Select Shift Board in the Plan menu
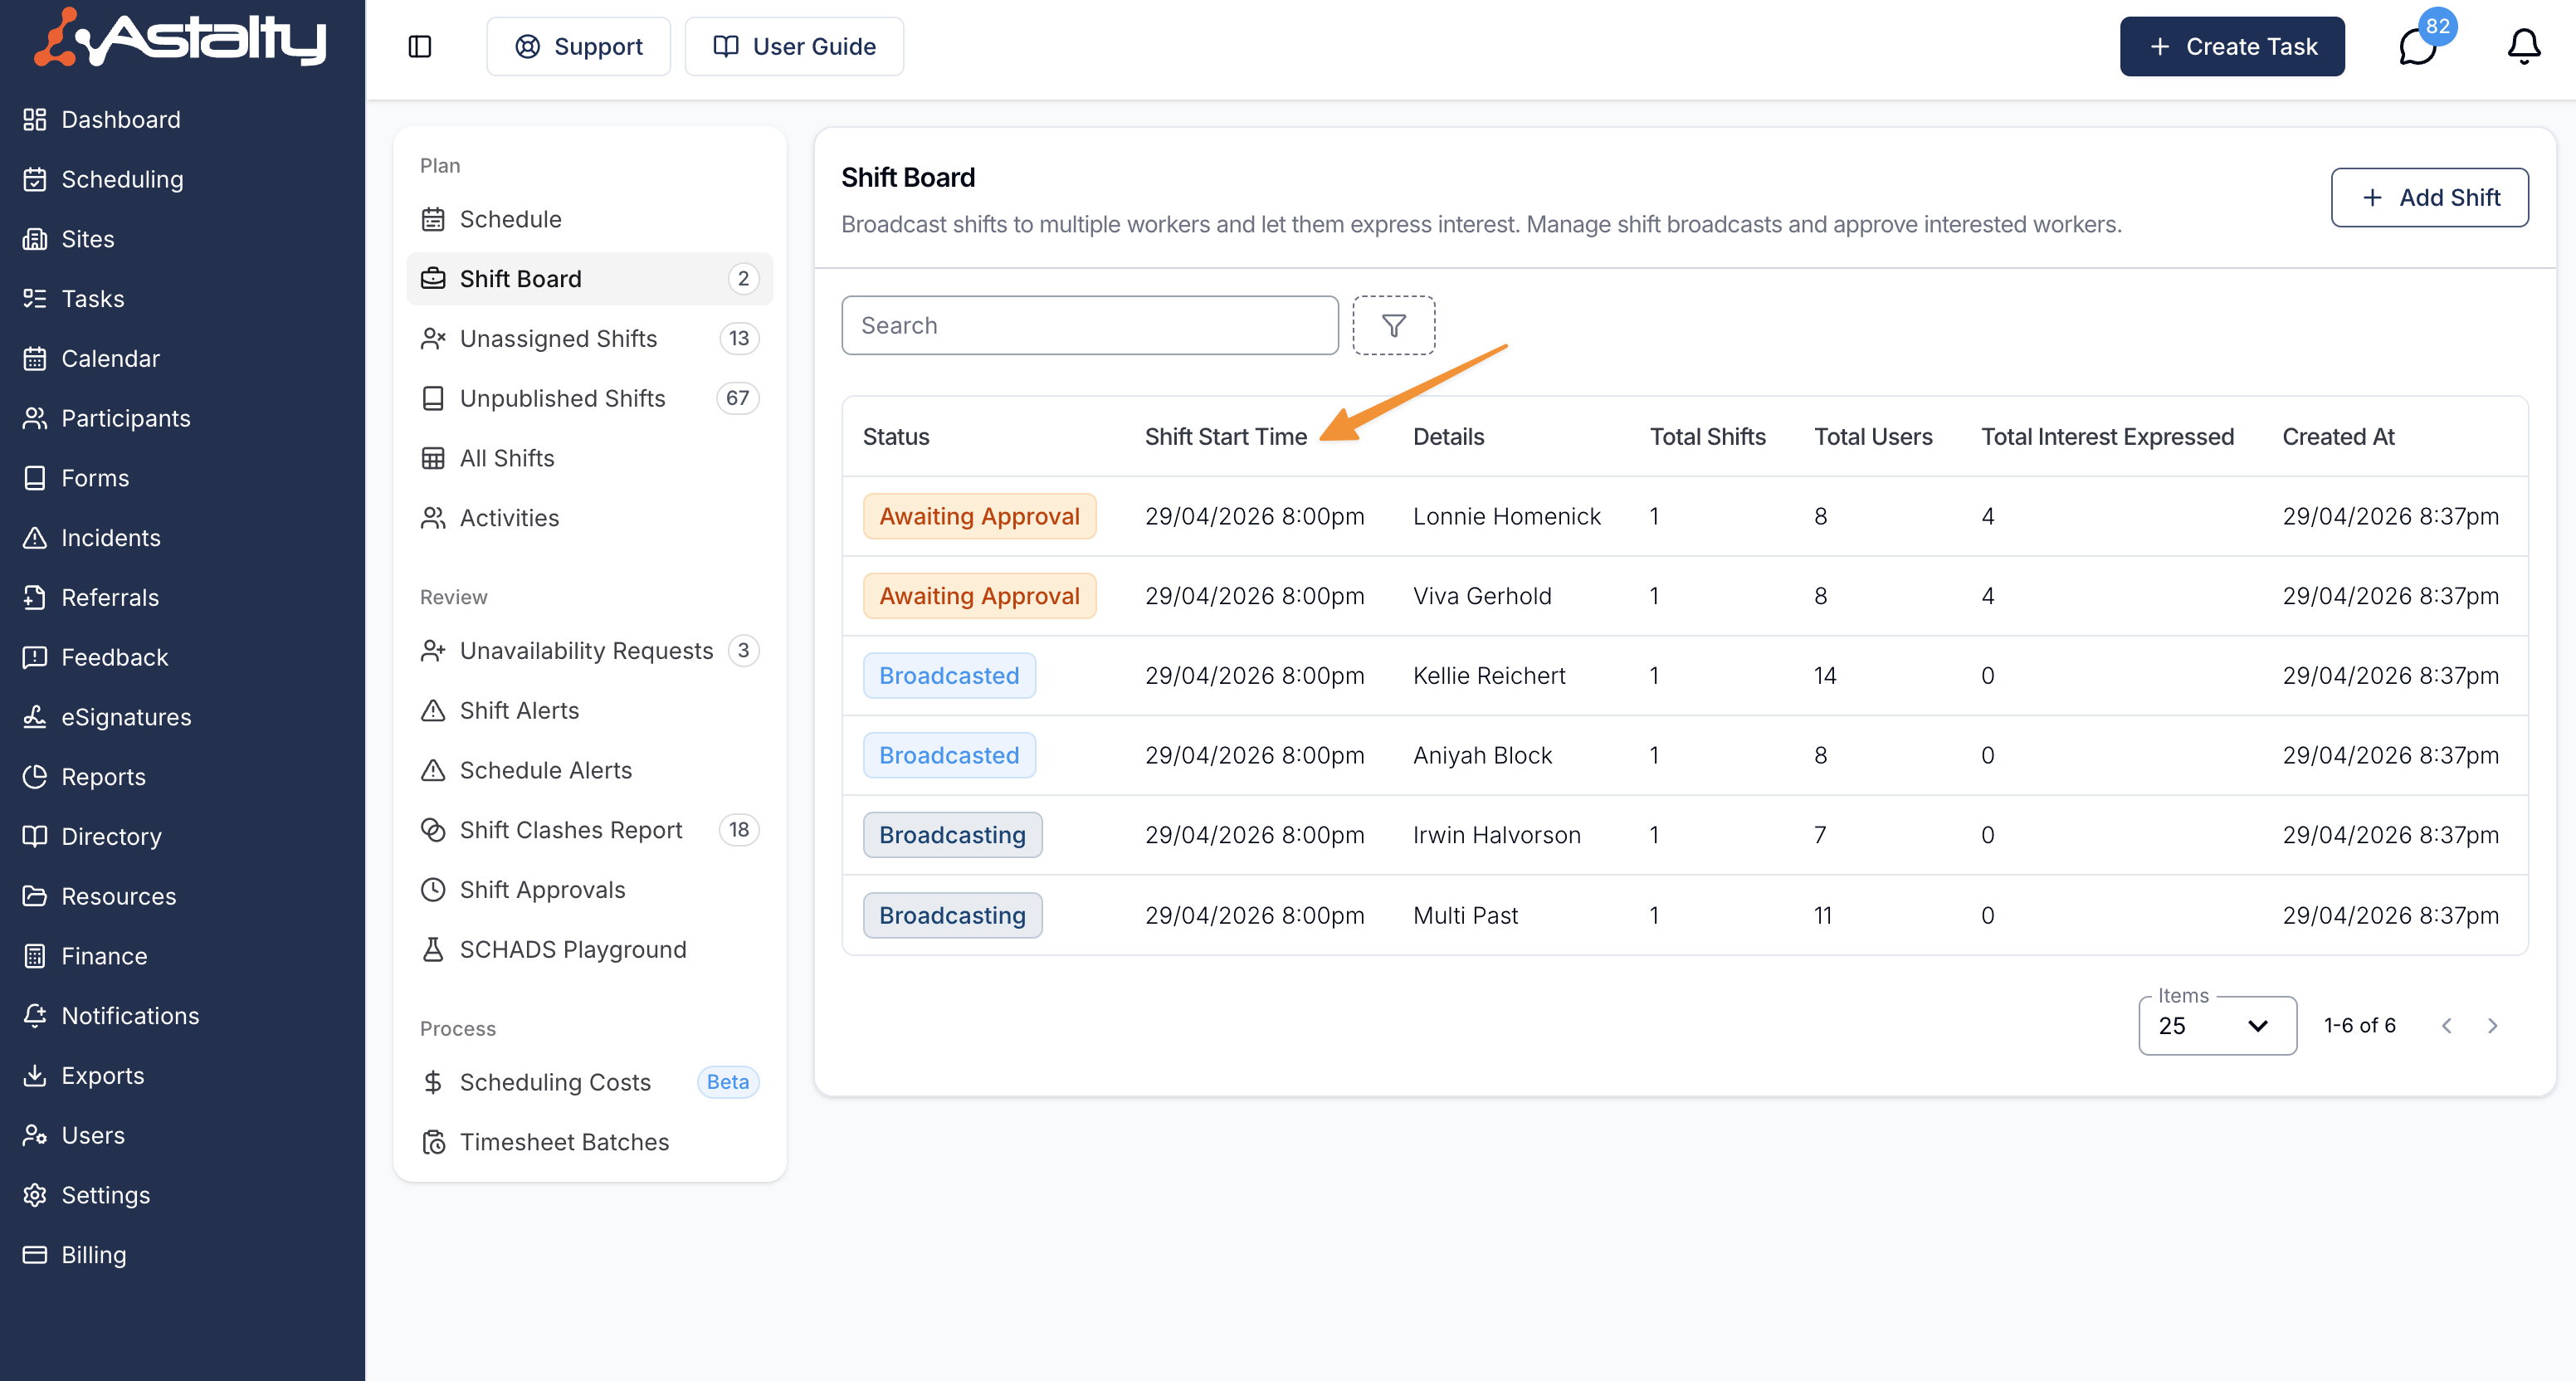 point(590,279)
